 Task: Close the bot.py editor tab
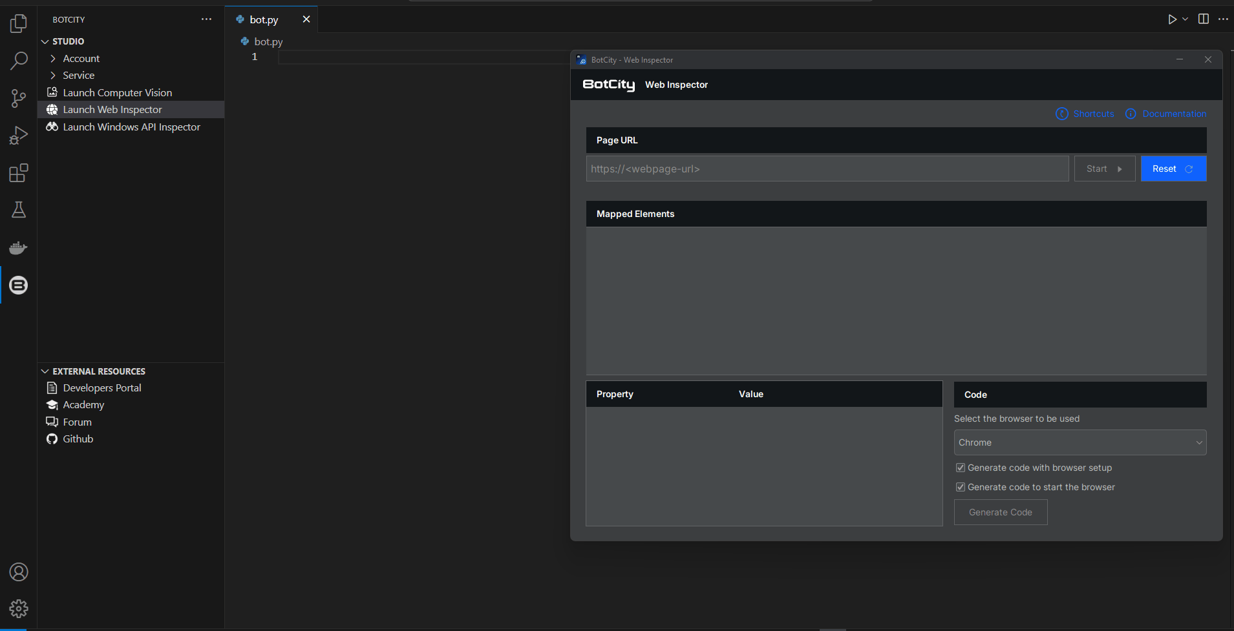click(x=306, y=19)
